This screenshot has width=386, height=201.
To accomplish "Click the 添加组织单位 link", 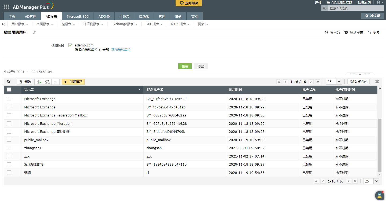I will pos(121,50).
